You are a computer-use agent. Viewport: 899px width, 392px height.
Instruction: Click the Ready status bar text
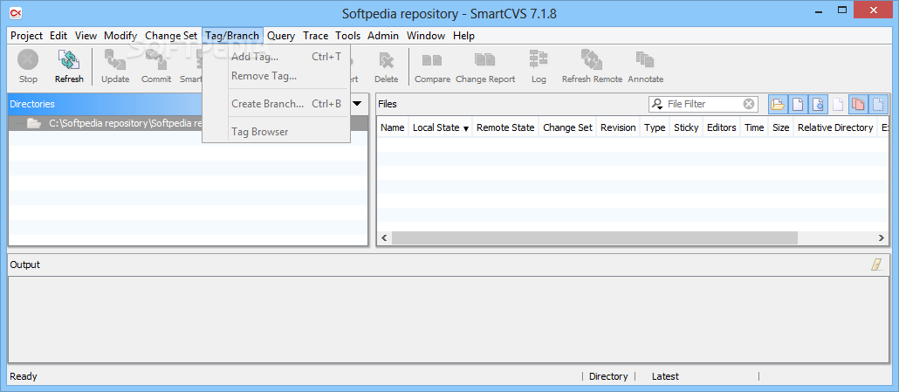(x=24, y=376)
